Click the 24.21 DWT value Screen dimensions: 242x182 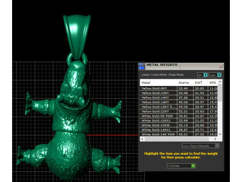pyautogui.click(x=199, y=98)
